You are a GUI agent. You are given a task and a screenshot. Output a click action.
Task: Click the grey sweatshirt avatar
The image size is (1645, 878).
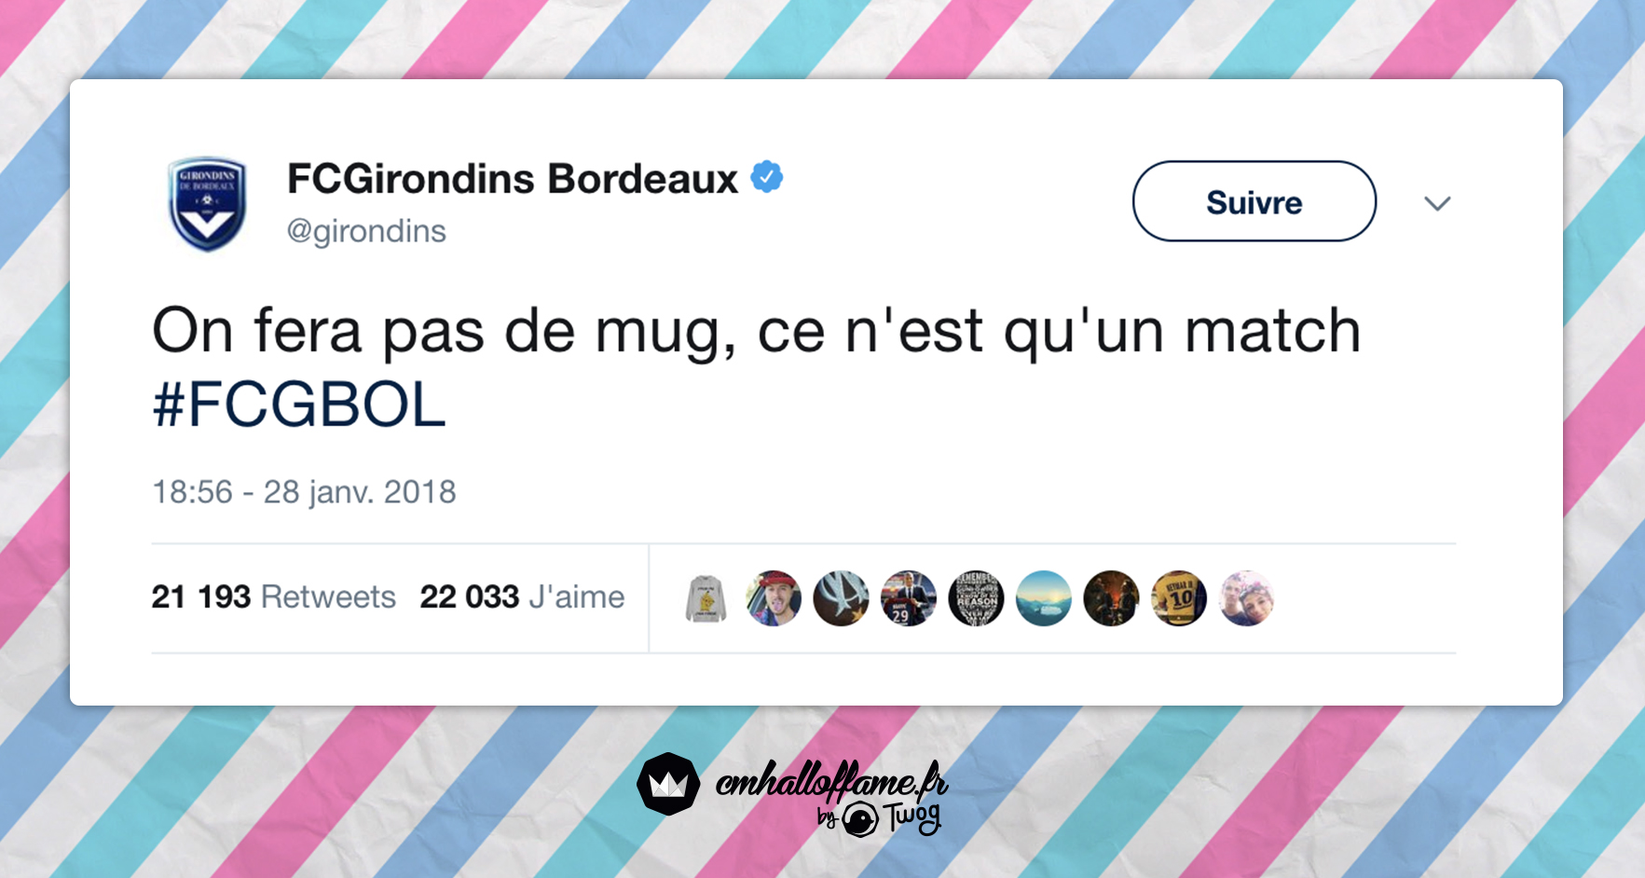[x=706, y=598]
